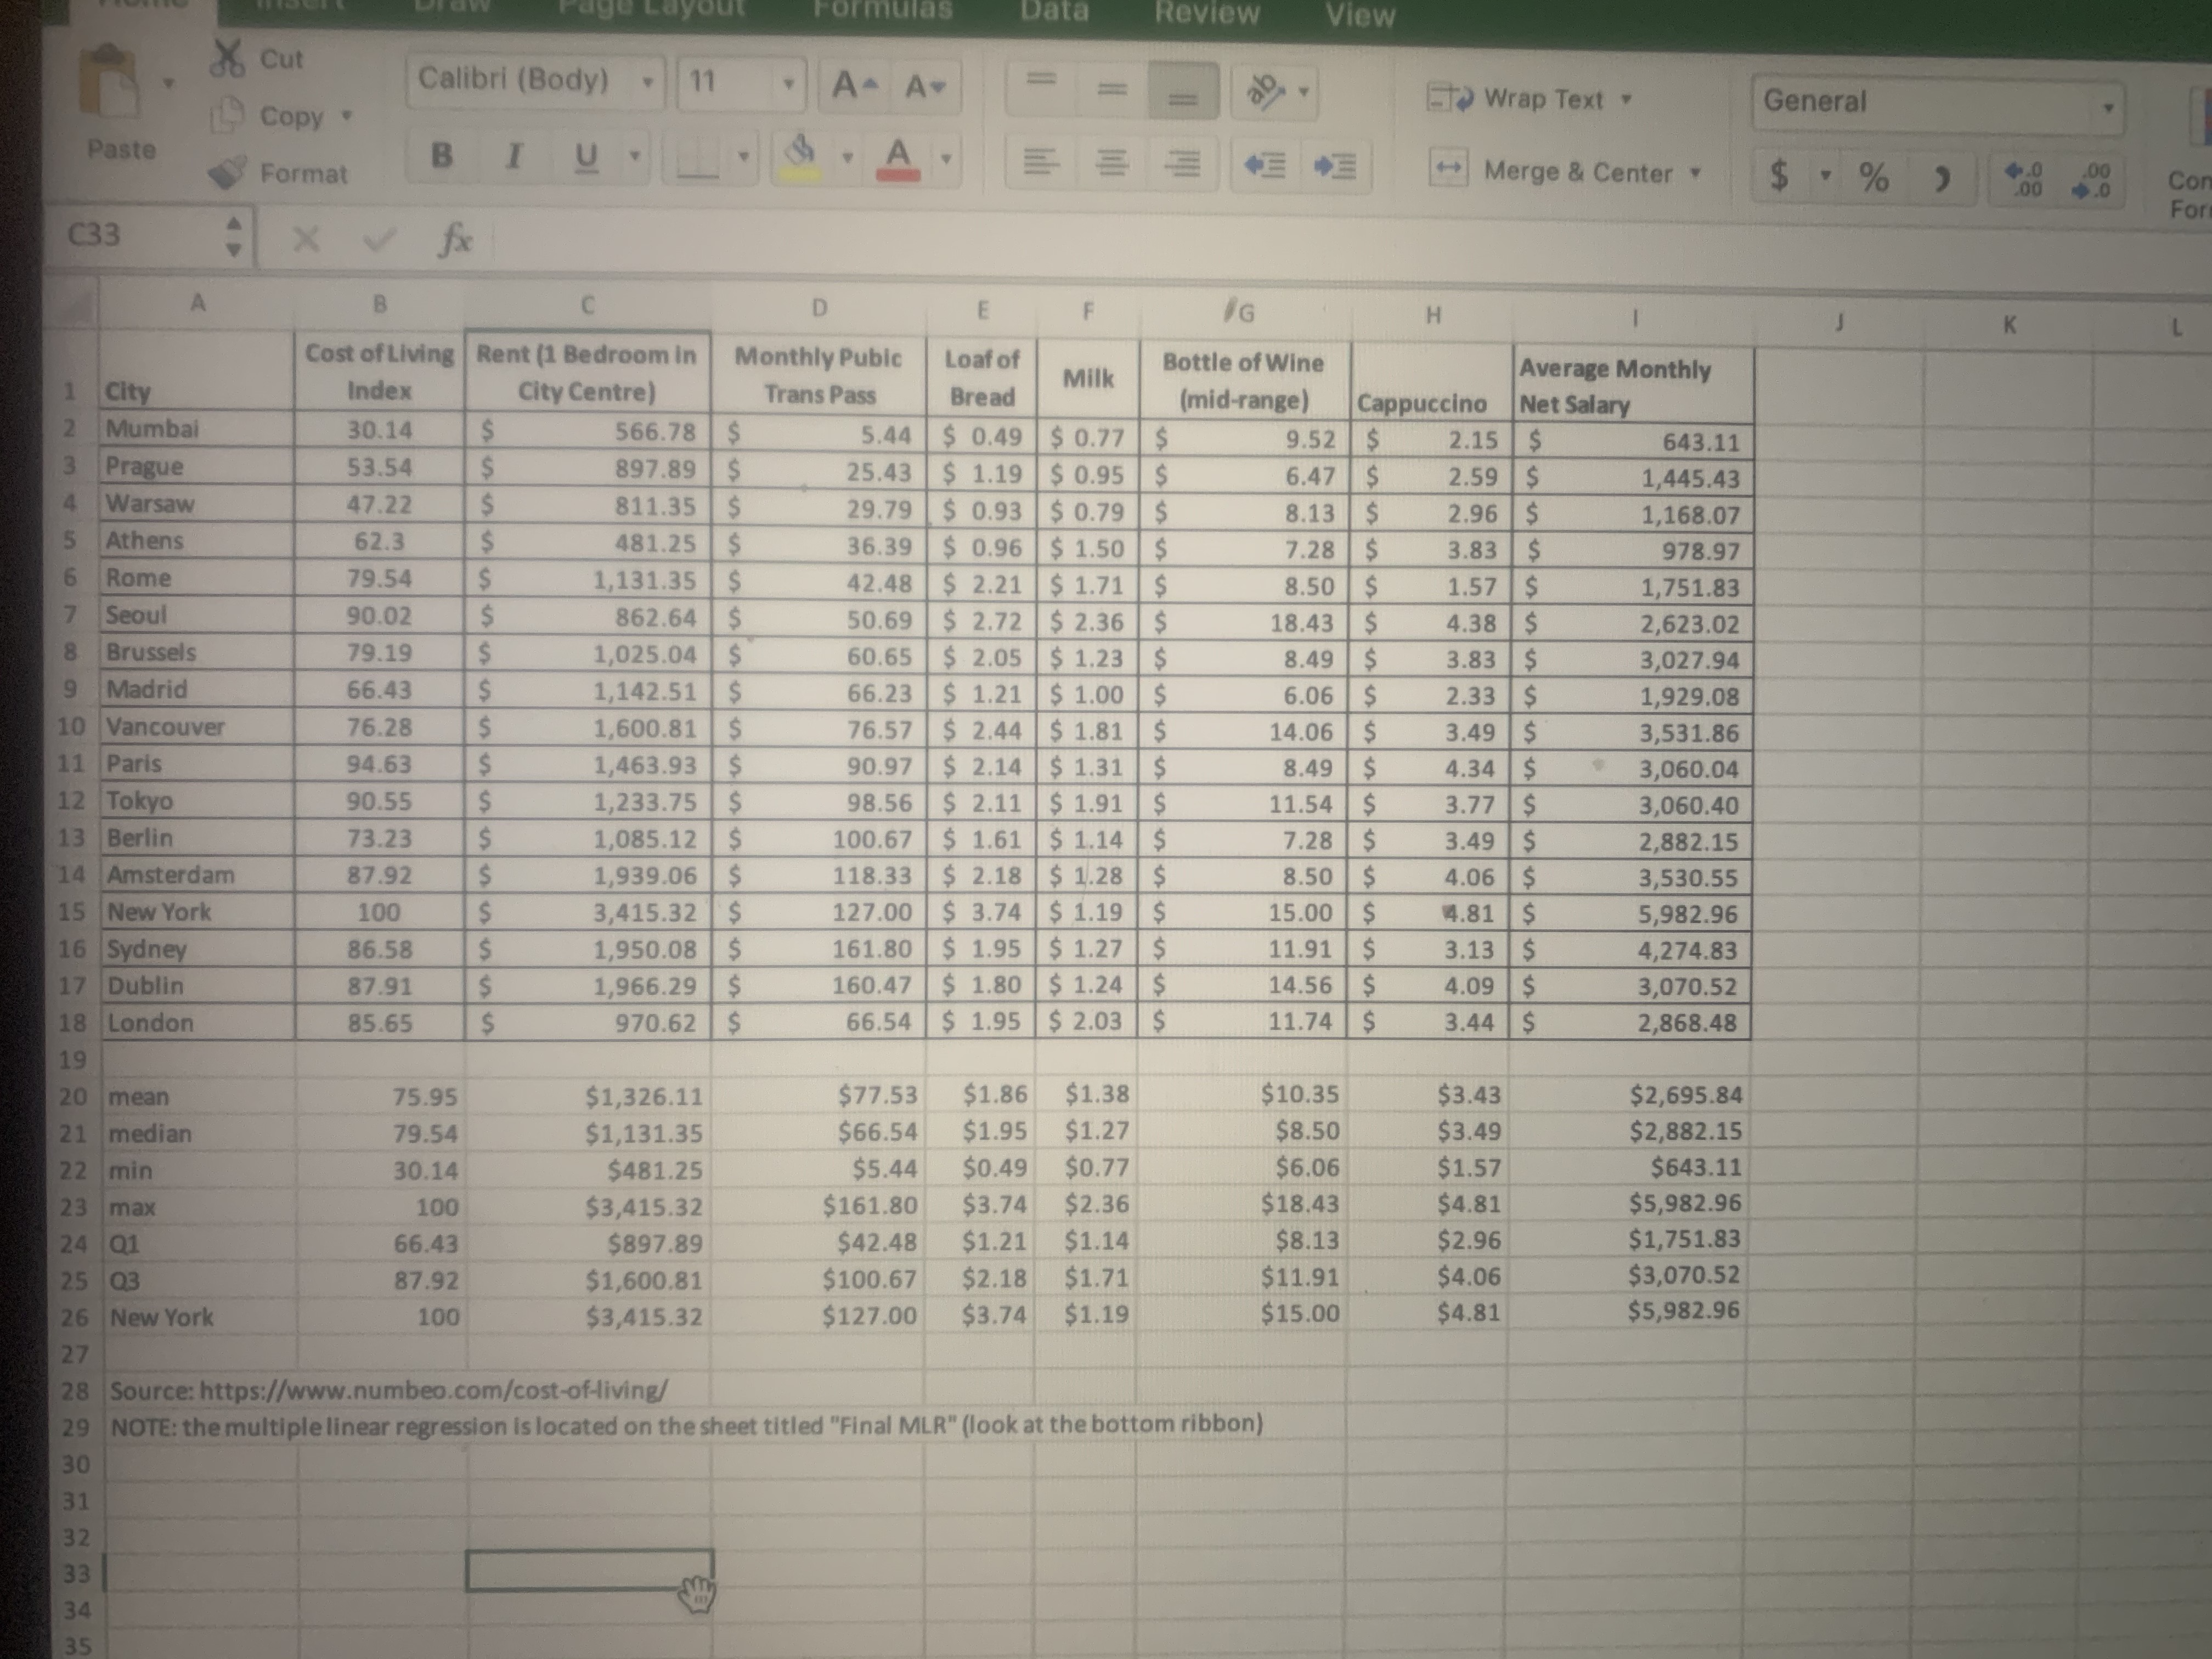The width and height of the screenshot is (2212, 1659).
Task: Toggle Italic formatting
Action: pos(514,156)
